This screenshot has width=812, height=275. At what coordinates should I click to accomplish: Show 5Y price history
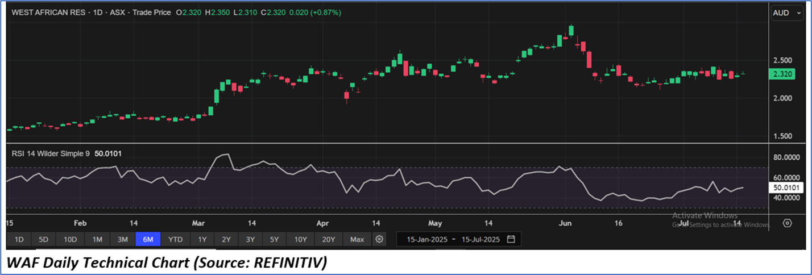274,239
